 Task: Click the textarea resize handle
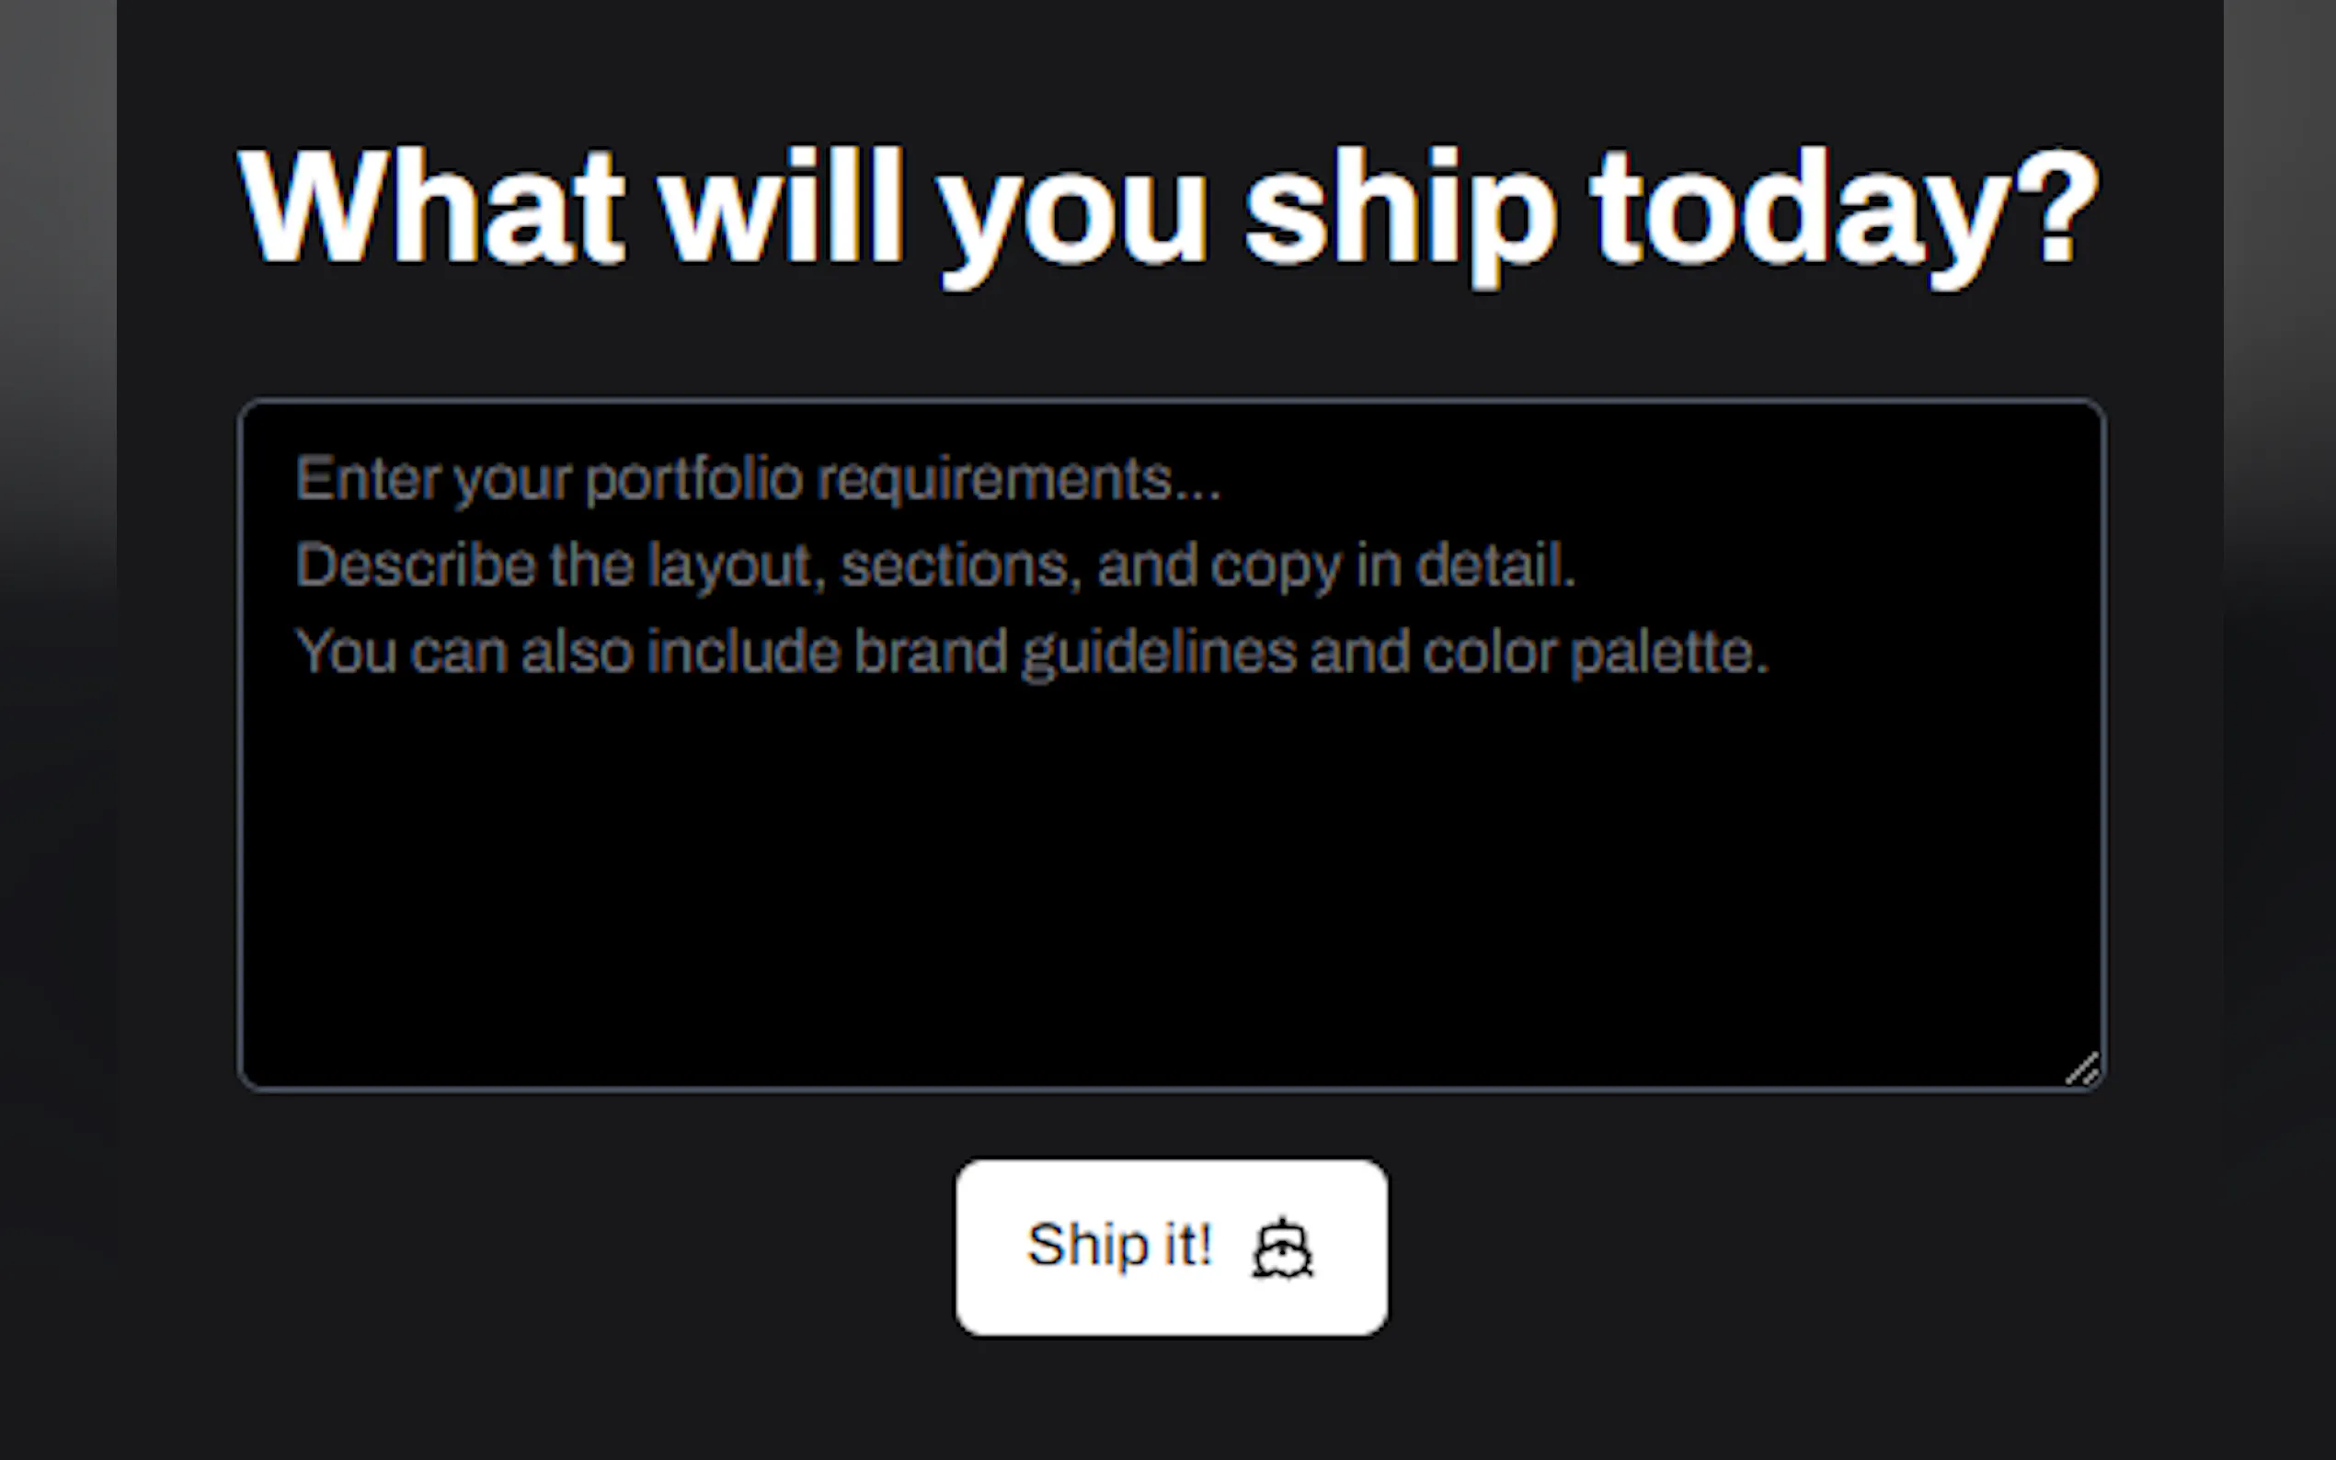(x=2081, y=1069)
